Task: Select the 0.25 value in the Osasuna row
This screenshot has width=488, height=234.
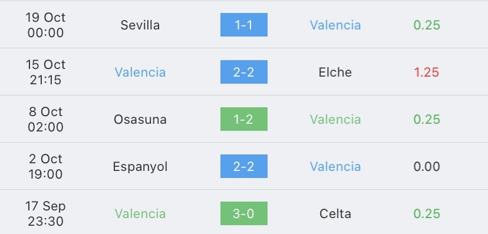Action: 427,119
